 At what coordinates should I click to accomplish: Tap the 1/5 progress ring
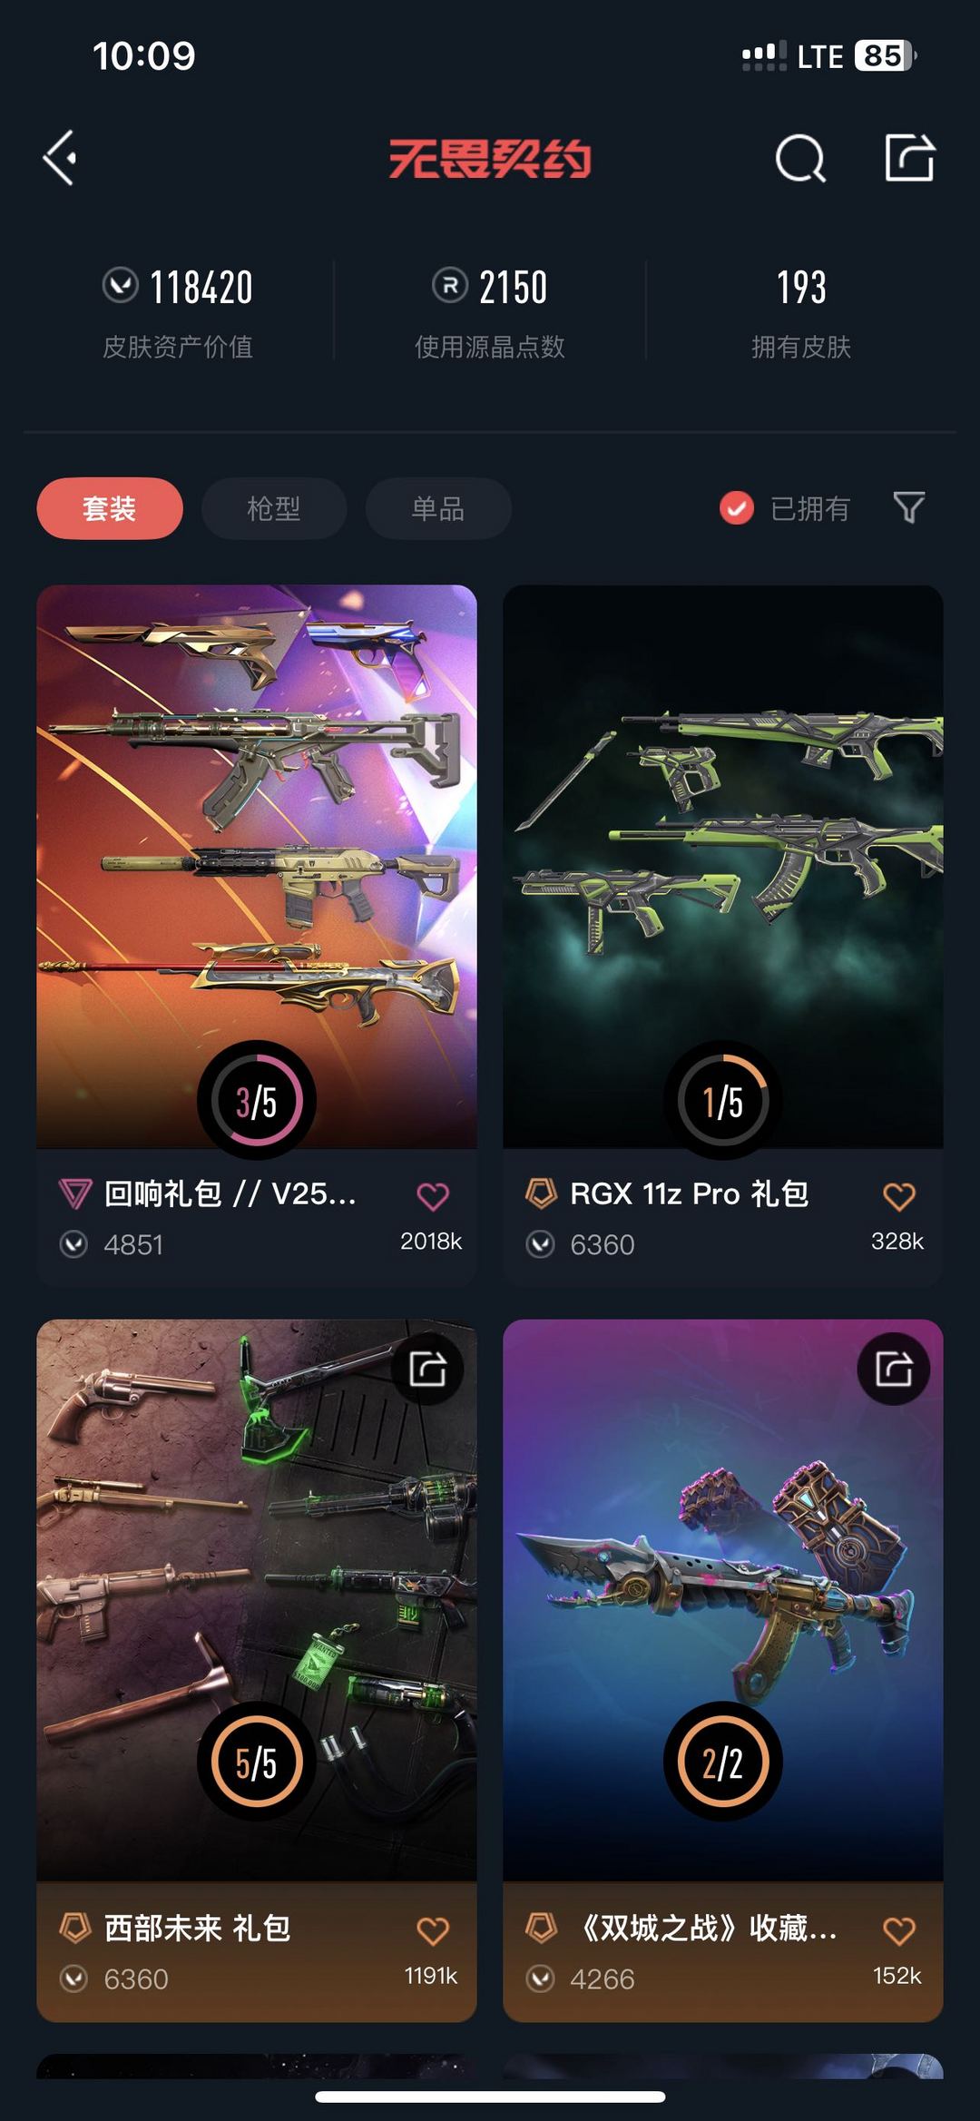(x=723, y=1100)
